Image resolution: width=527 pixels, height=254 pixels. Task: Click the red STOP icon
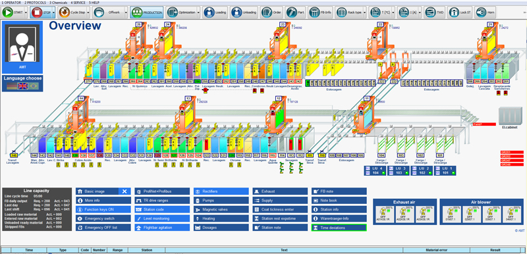tap(36, 13)
